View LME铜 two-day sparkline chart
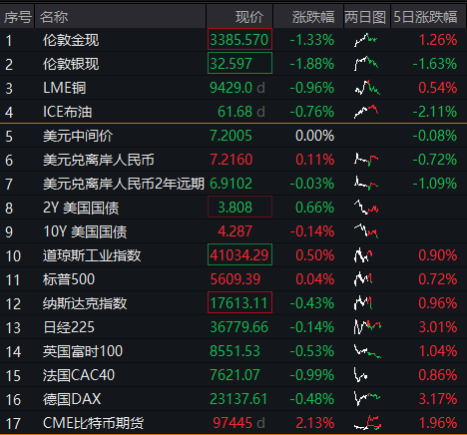 (x=367, y=88)
